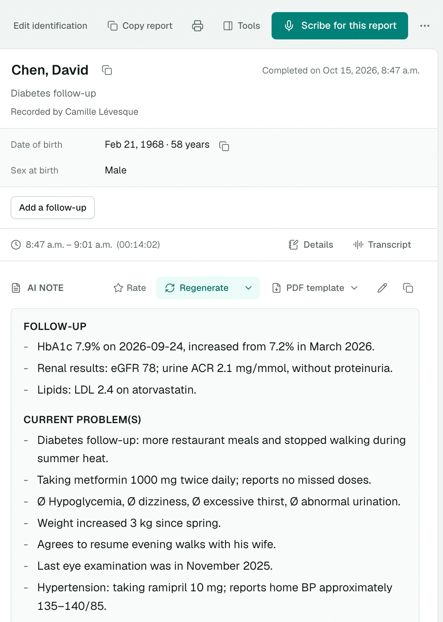The height and width of the screenshot is (622, 443).
Task: Click the metformin 1000 mg line
Action: tap(204, 480)
